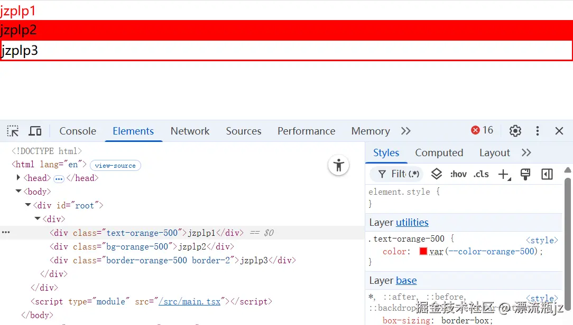This screenshot has height=325, width=573.
Task: Switch to the Elements tab
Action: coord(133,131)
